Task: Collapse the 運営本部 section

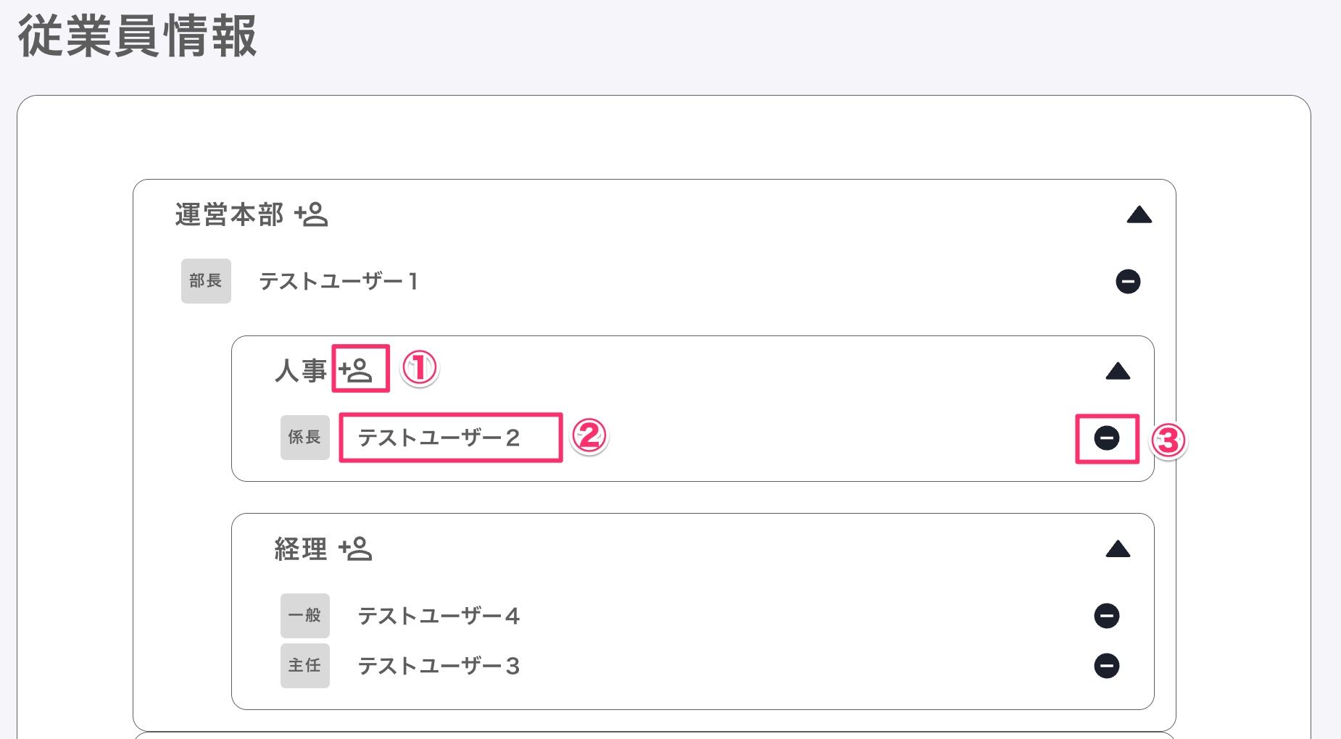Action: click(x=1139, y=215)
